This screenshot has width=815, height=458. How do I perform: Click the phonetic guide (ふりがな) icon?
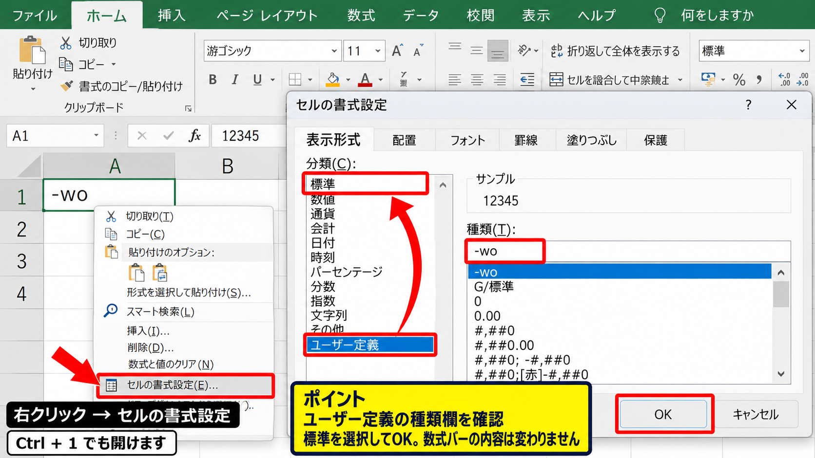[x=404, y=79]
